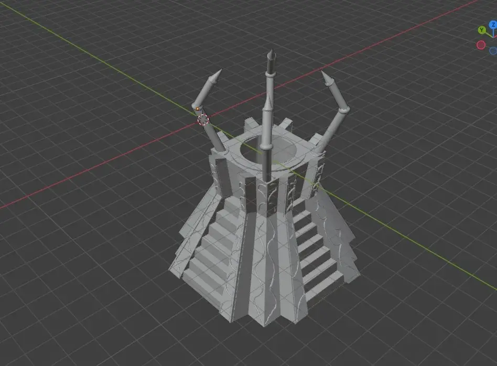Click the red negative X axis gizmo circle

pyautogui.click(x=481, y=45)
